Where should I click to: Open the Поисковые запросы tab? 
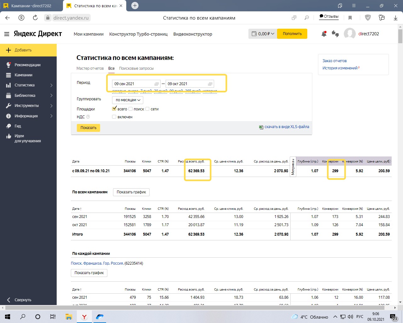(136, 68)
